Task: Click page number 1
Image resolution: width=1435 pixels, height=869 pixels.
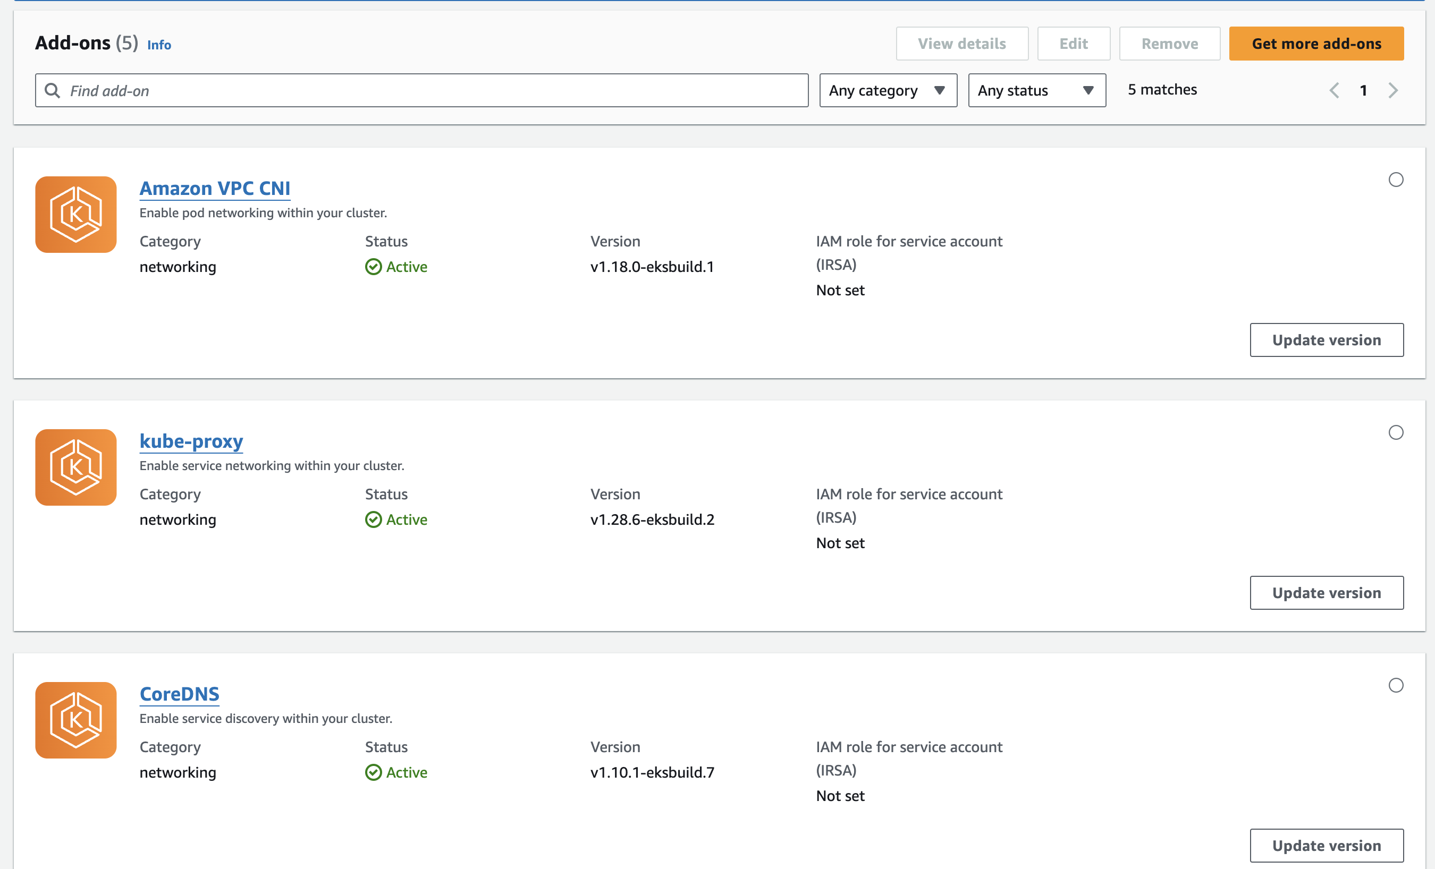Action: click(1363, 90)
